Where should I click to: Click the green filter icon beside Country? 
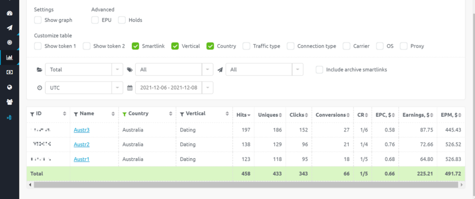pyautogui.click(x=124, y=114)
